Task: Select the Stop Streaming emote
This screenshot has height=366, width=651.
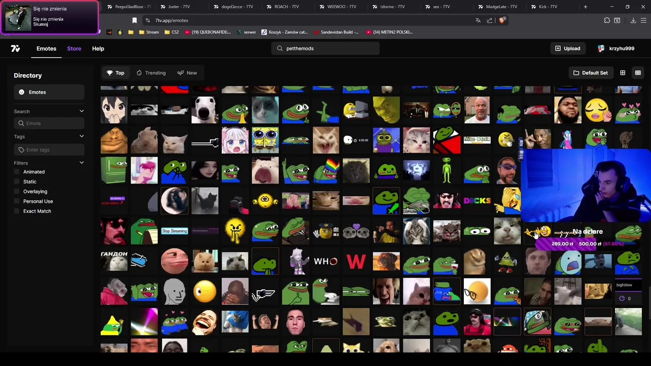Action: [174, 231]
